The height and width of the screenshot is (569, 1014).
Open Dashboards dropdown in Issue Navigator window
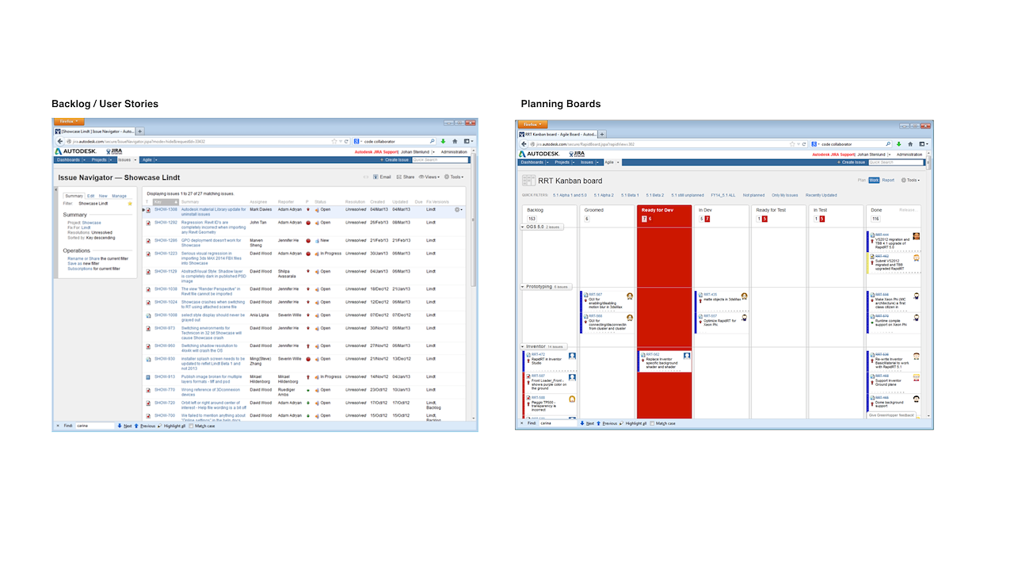(x=85, y=160)
